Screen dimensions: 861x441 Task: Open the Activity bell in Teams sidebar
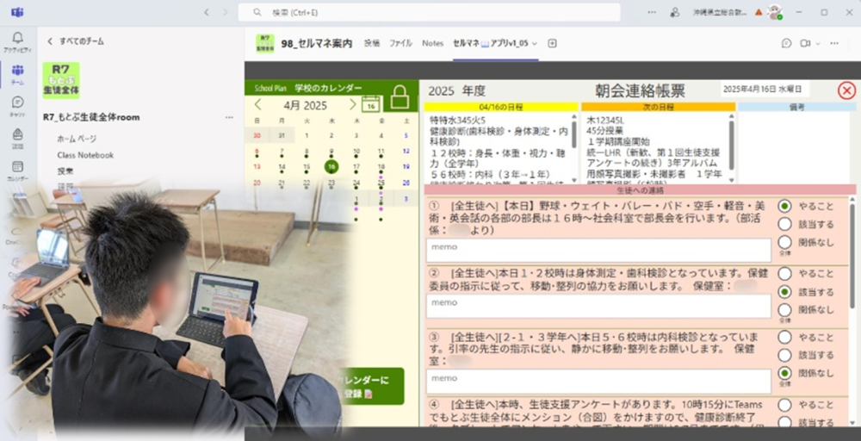click(17, 38)
